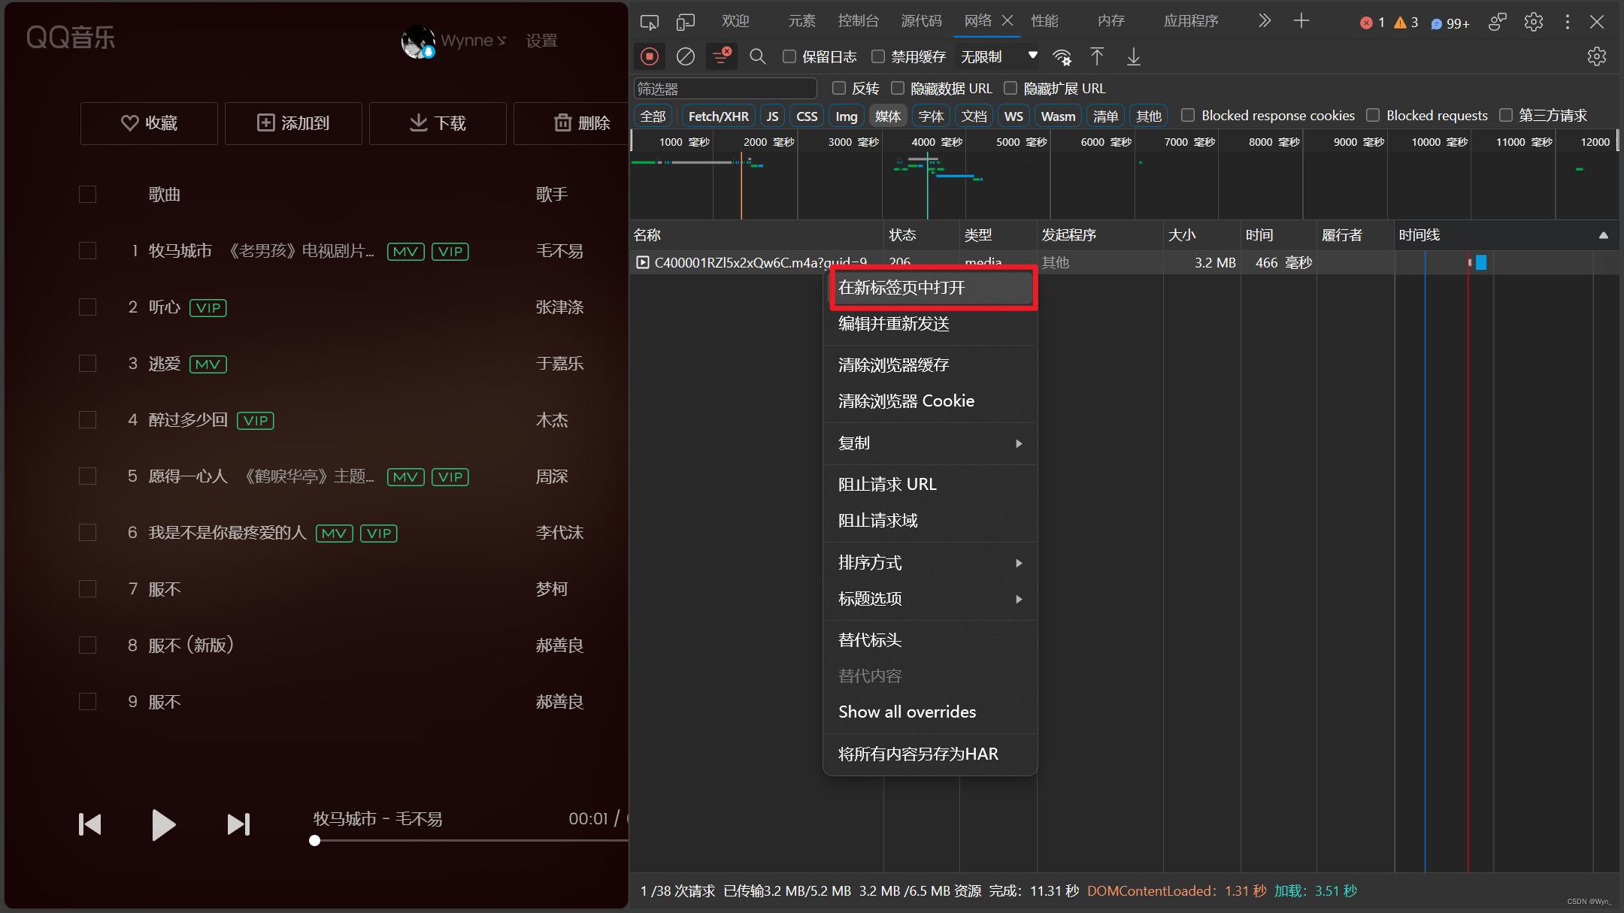1624x913 pixels.
Task: Click the 下载 button
Action: click(x=438, y=123)
